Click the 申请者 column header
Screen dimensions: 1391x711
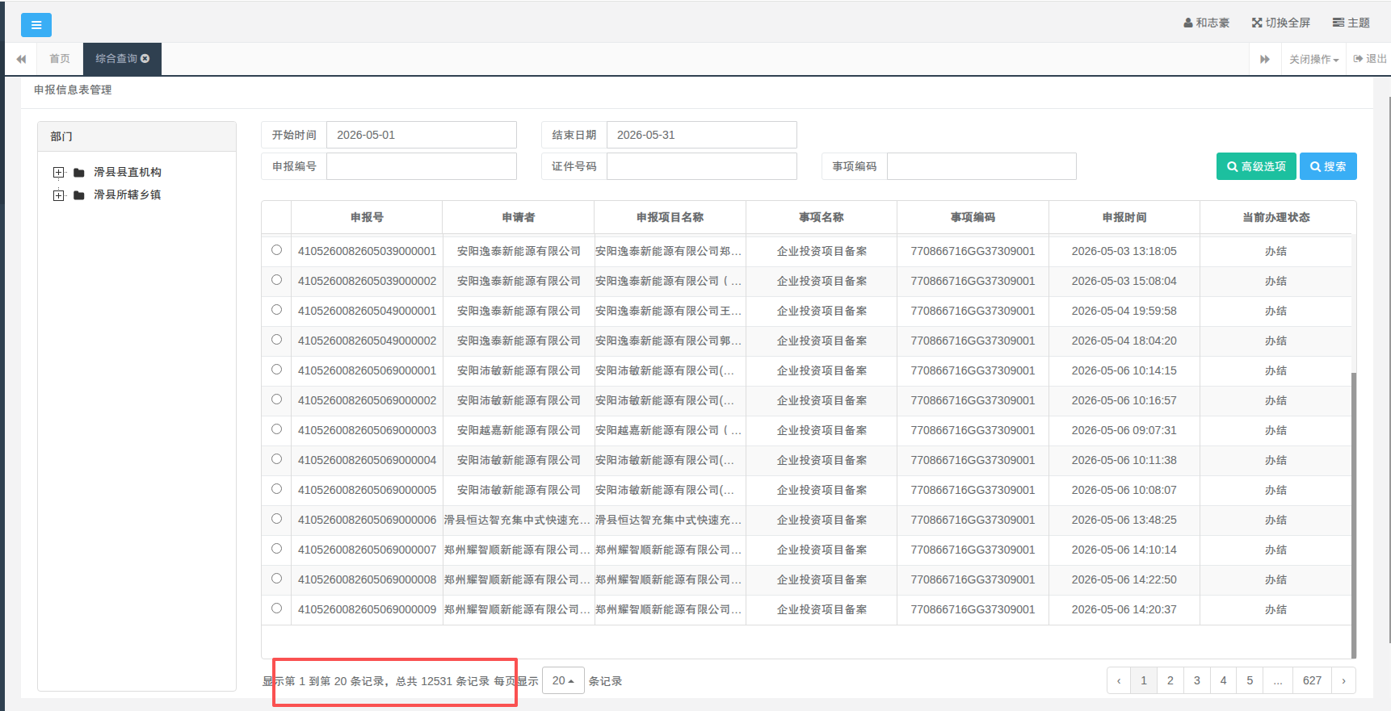518,217
